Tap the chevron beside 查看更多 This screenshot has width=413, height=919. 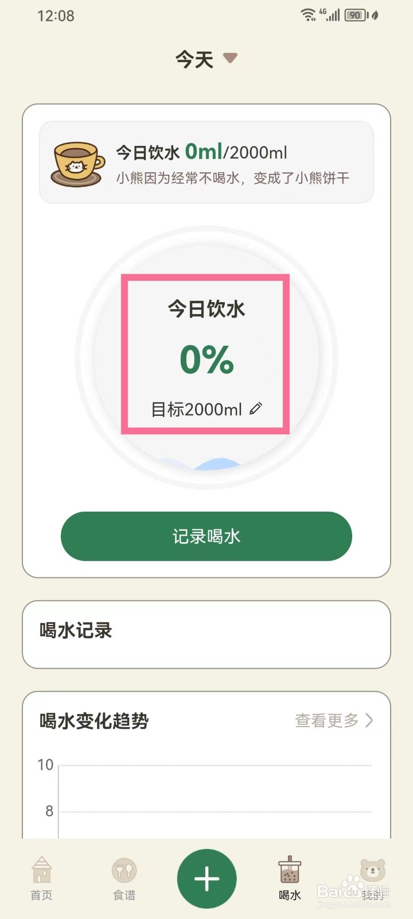point(369,720)
